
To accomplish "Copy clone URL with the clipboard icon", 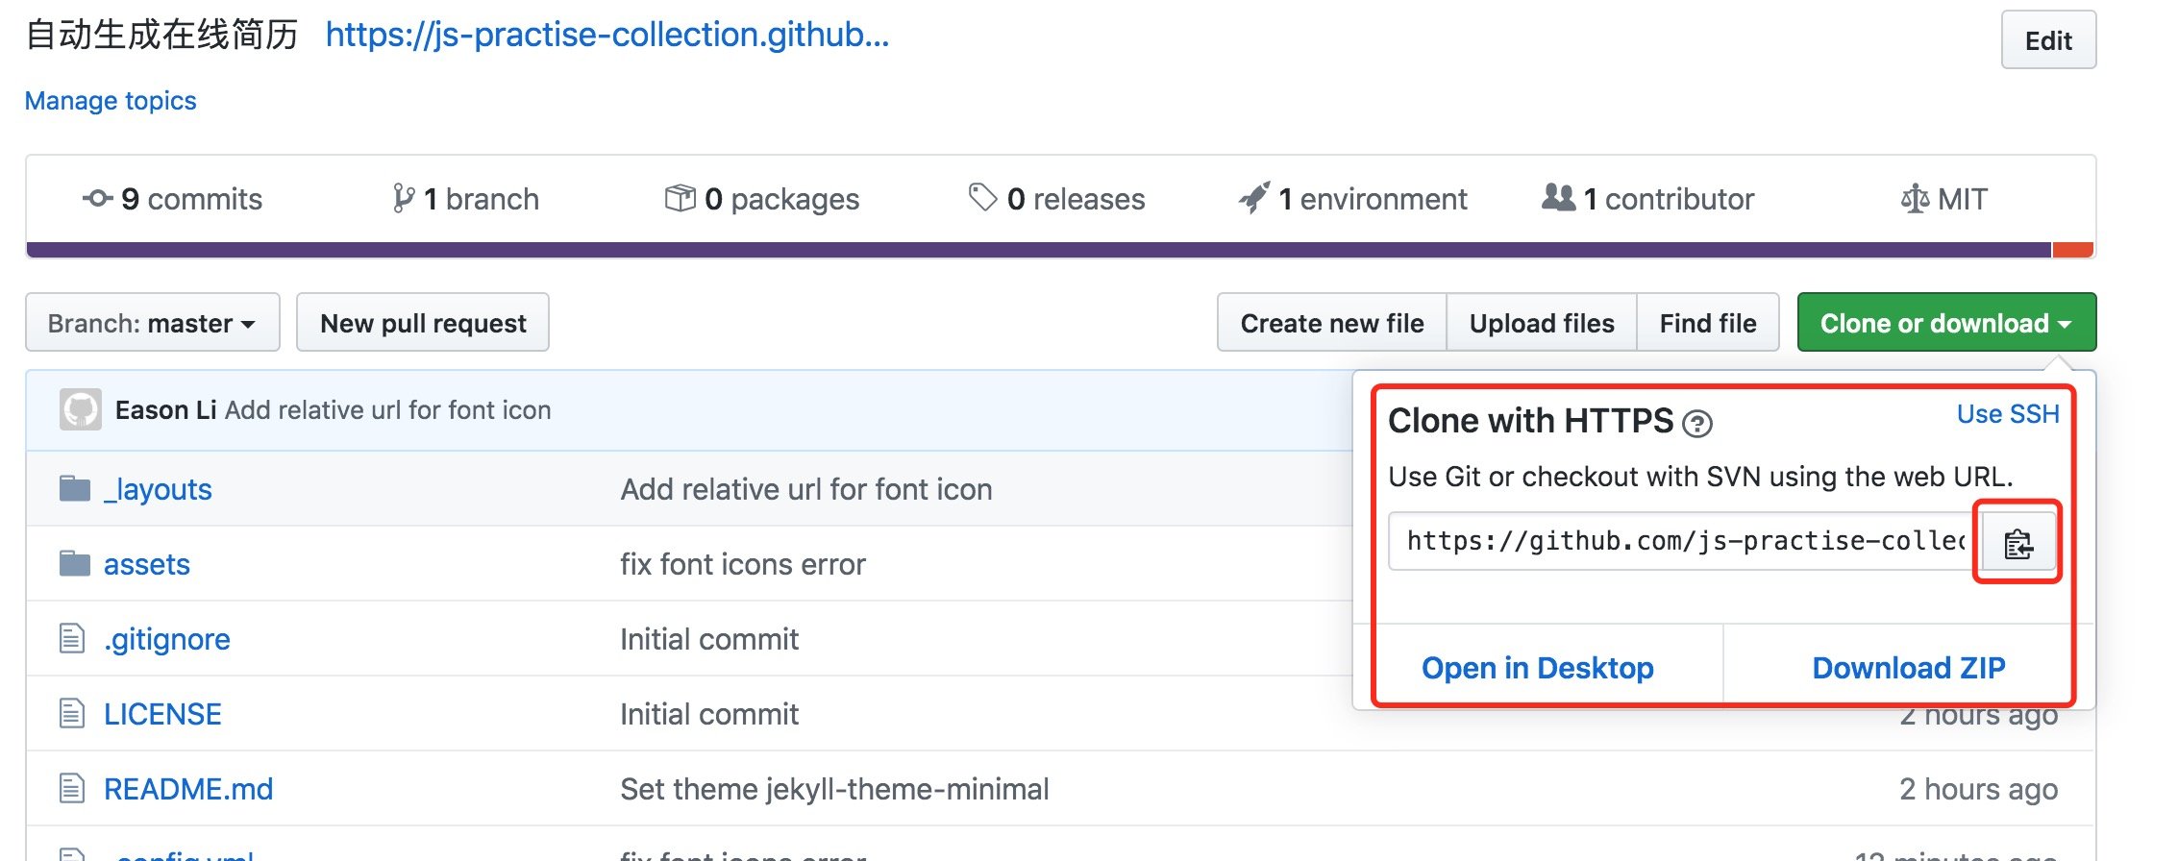I will point(2018,543).
